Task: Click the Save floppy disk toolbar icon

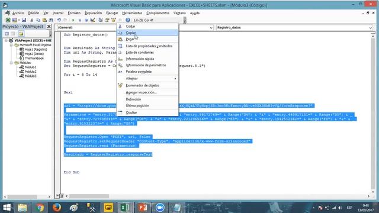Action: 24,20
